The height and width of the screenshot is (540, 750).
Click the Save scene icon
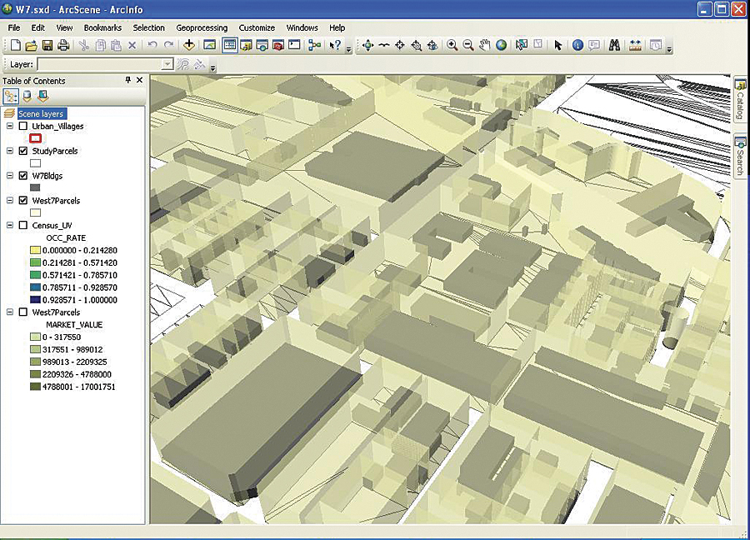(47, 46)
